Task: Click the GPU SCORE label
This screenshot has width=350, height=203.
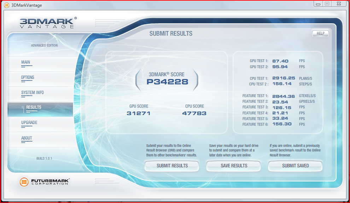Action: point(139,106)
